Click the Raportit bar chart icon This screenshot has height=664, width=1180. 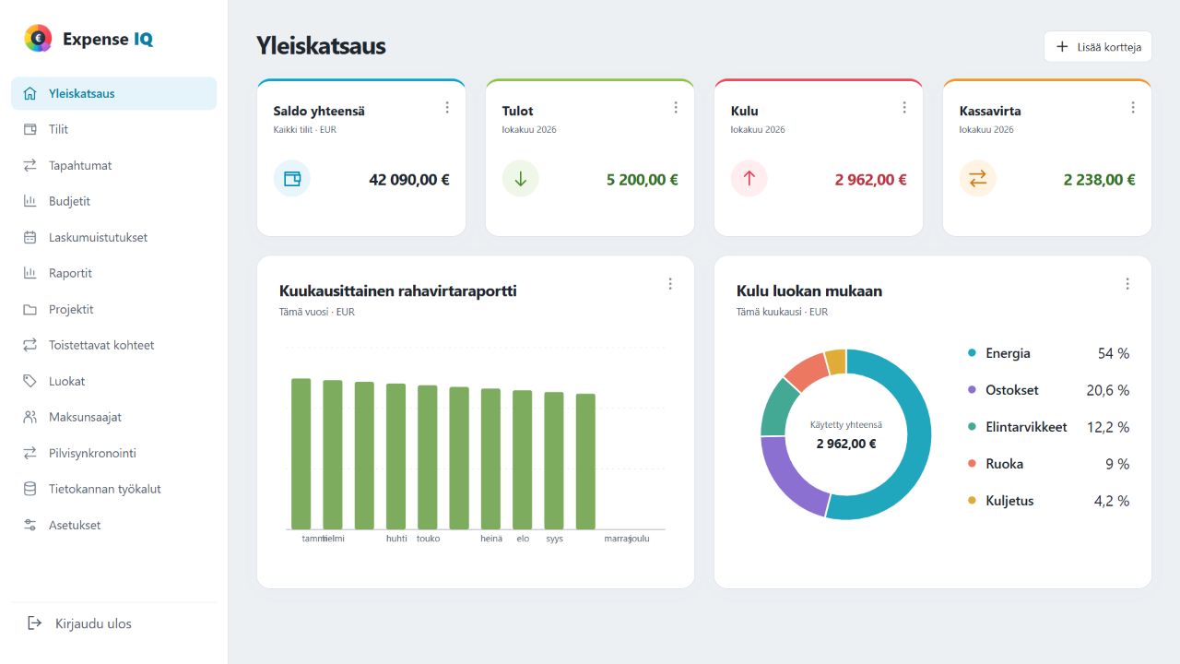click(x=30, y=273)
